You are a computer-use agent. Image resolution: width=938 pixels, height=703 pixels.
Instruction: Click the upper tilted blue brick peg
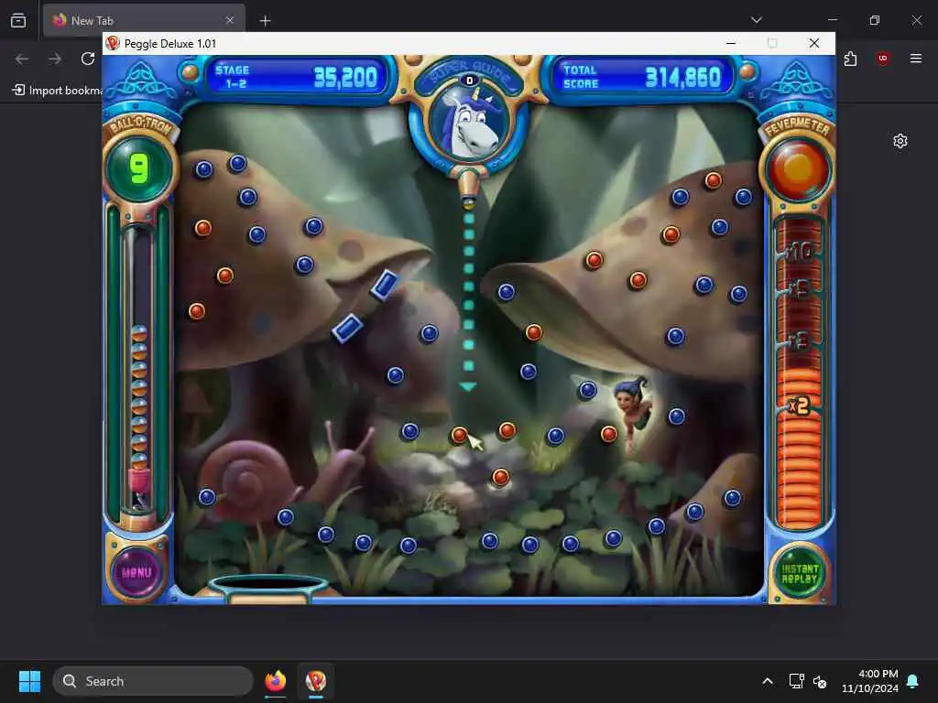pyautogui.click(x=384, y=285)
